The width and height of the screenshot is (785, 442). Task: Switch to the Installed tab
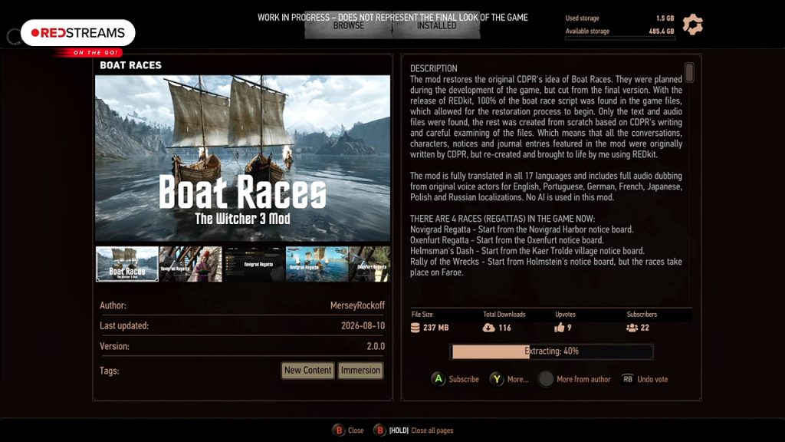point(436,26)
